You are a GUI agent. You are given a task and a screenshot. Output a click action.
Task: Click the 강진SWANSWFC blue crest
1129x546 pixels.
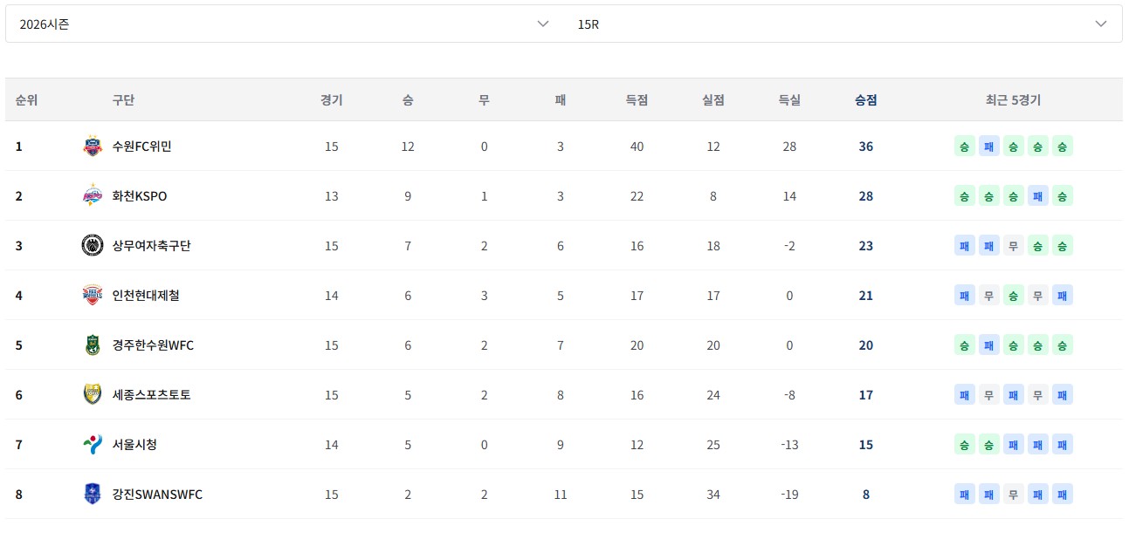92,495
